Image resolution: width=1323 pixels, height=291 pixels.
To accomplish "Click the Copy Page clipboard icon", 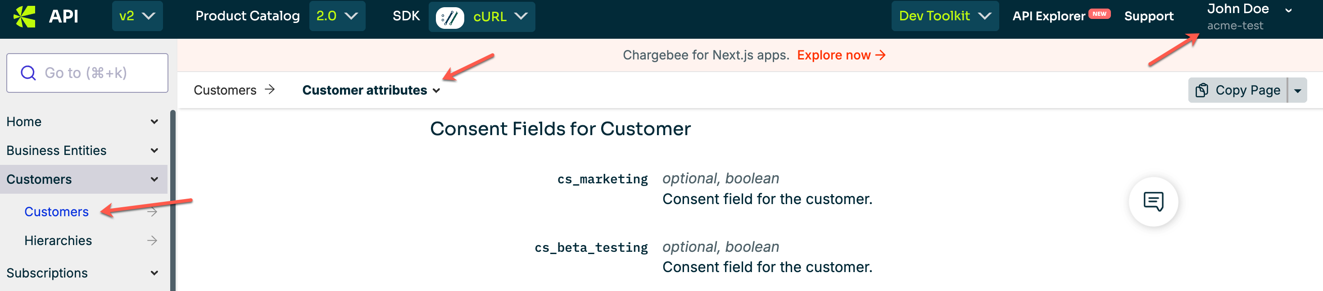I will 1201,91.
